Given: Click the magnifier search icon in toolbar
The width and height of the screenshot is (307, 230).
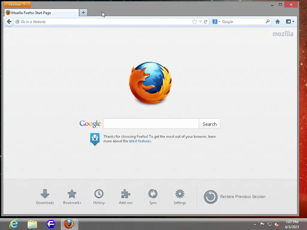Looking at the screenshot, I should click(x=267, y=22).
